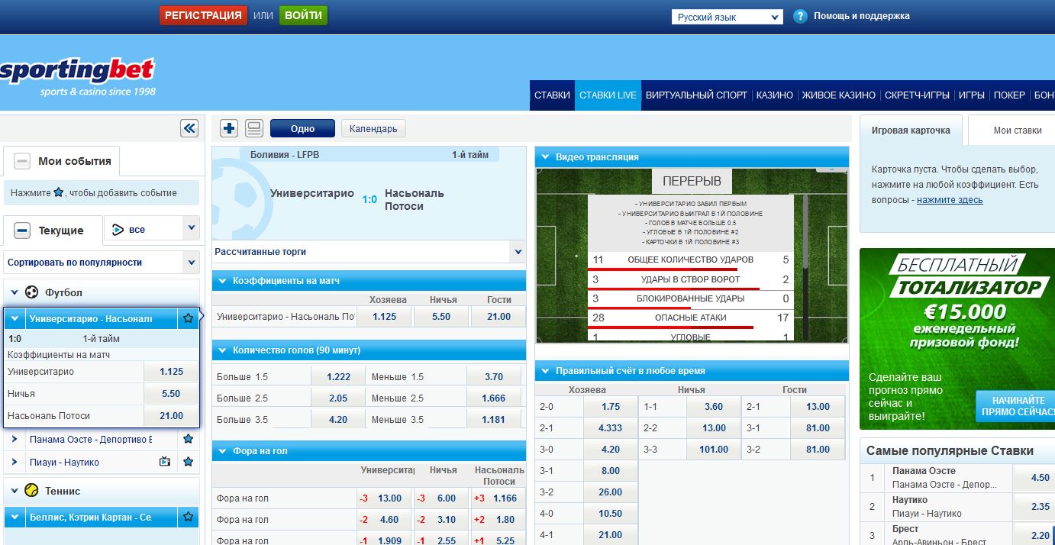Click Насьональ Потоси 21.00 in sidebar
Viewport: 1055px width, 545px height.
pos(171,416)
